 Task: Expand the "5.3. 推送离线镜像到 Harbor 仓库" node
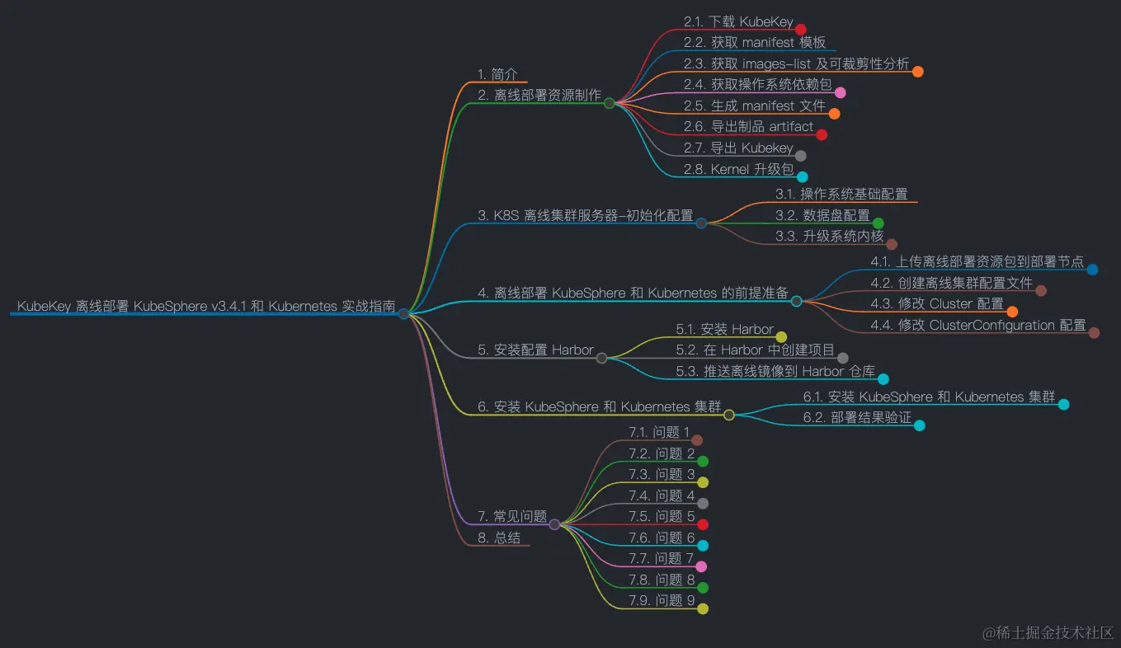884,378
